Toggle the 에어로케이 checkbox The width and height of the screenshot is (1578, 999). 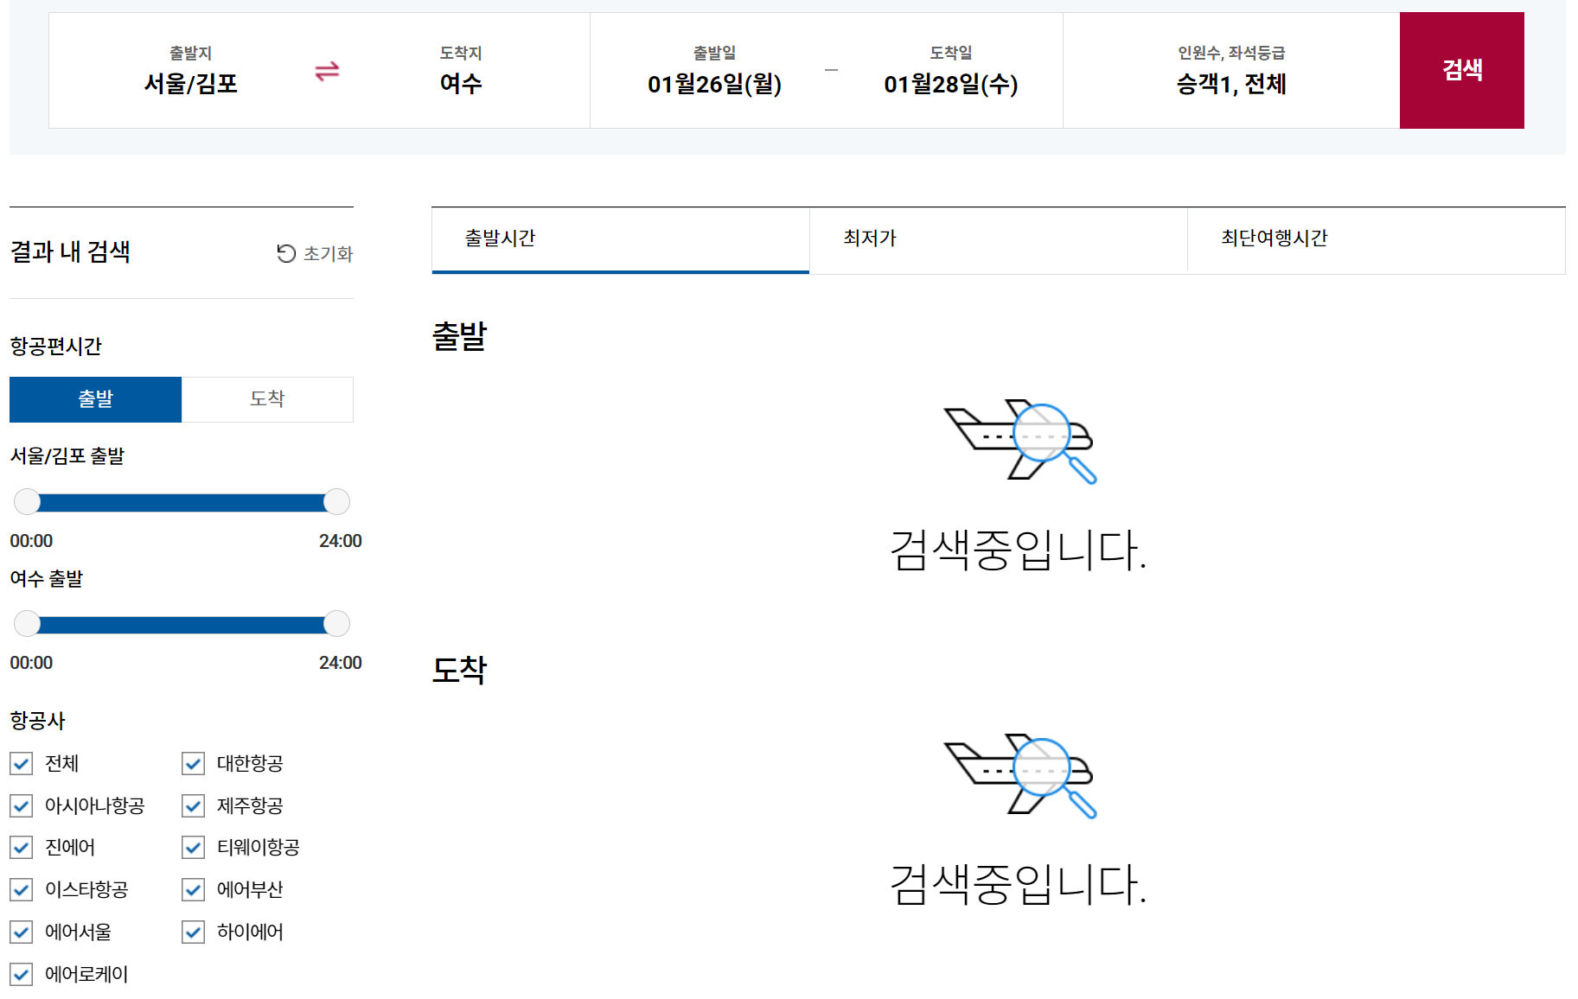(x=21, y=974)
